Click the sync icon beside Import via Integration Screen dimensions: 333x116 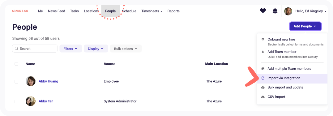click(x=263, y=78)
